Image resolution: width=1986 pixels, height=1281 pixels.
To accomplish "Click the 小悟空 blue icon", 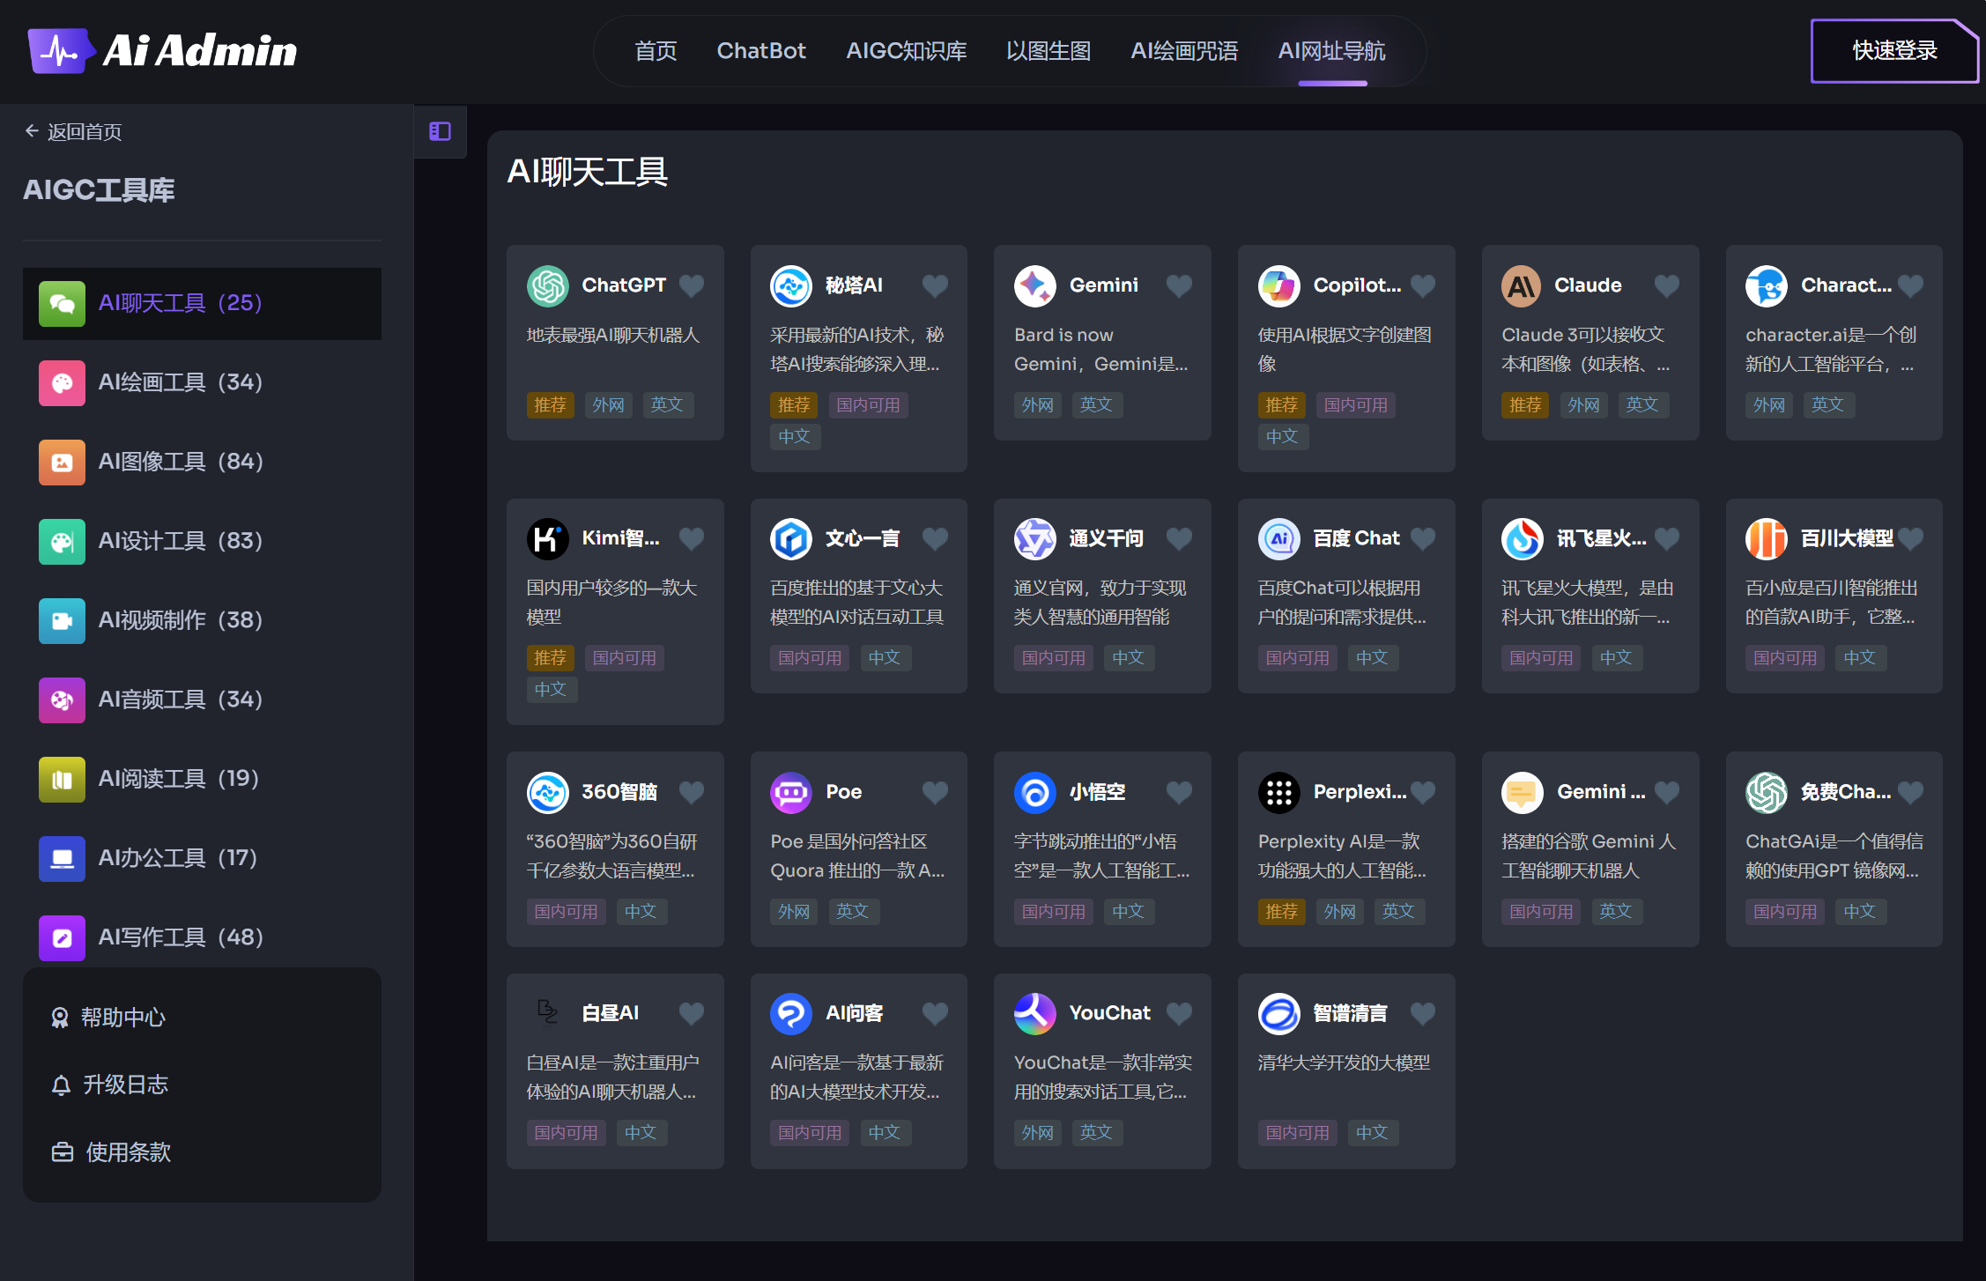I will pos(1035,792).
